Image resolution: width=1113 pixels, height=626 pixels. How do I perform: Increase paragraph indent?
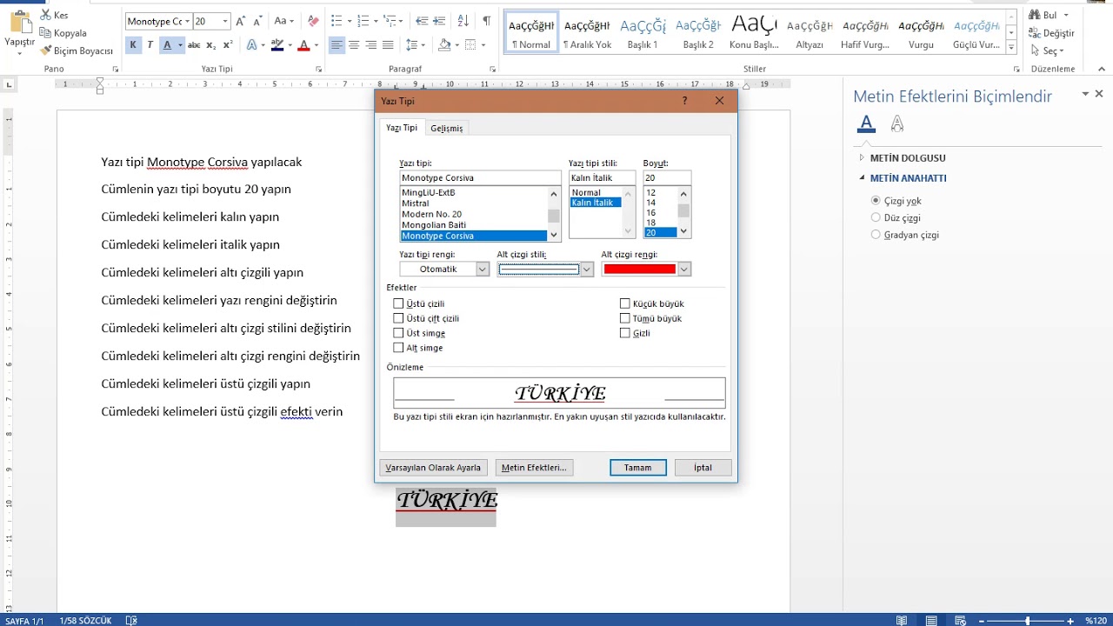(438, 21)
